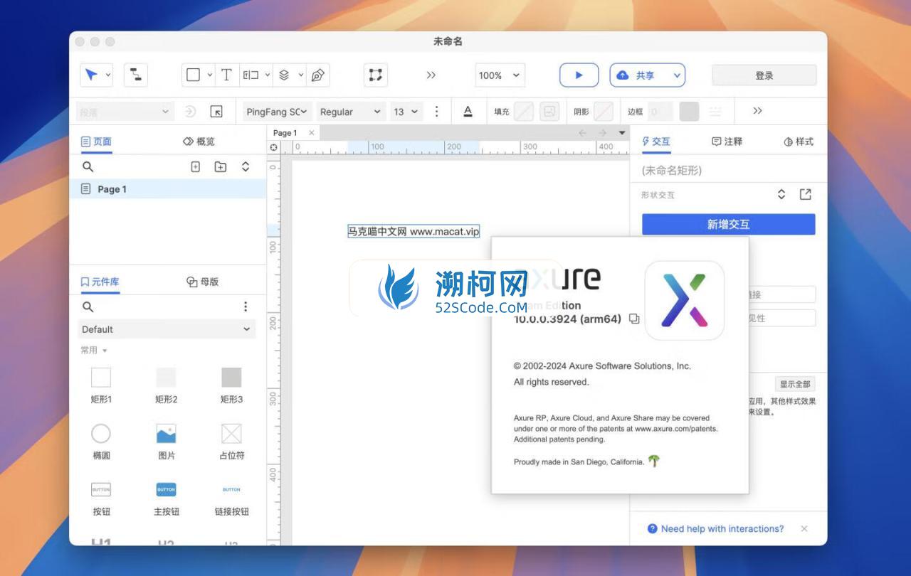This screenshot has height=576, width=911.
Task: Click the 登录 login button
Action: tap(764, 75)
